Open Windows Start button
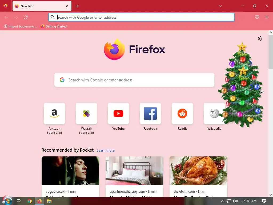The width and height of the screenshot is (273, 205). [7, 201]
